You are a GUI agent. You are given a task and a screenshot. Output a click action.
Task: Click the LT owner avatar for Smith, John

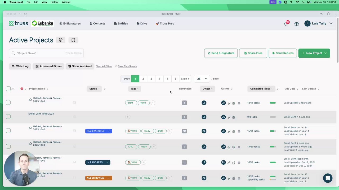(204, 117)
